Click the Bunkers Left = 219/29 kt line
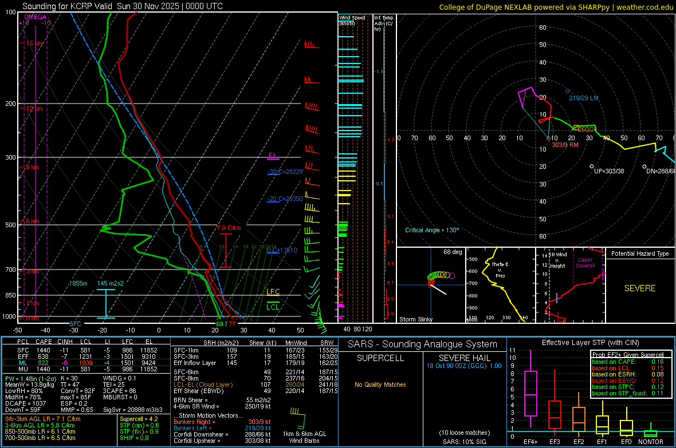 222,428
